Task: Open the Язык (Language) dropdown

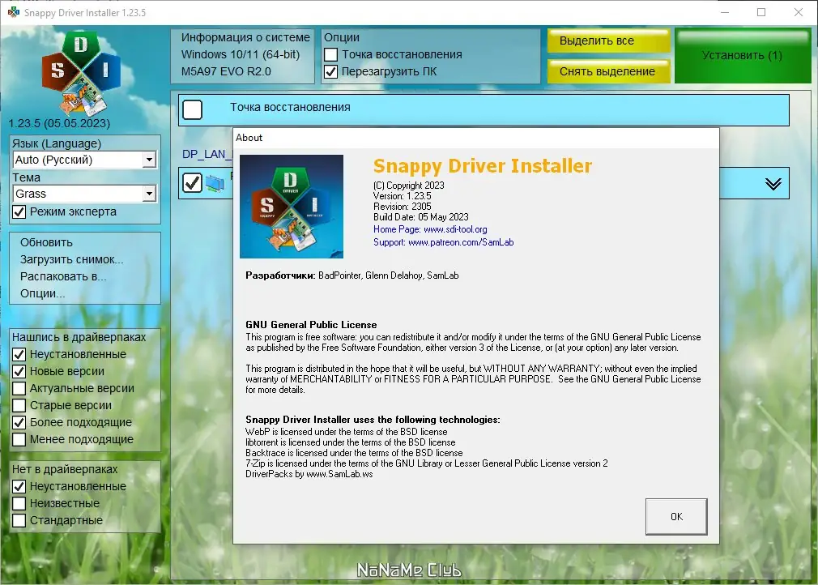Action: (x=148, y=160)
